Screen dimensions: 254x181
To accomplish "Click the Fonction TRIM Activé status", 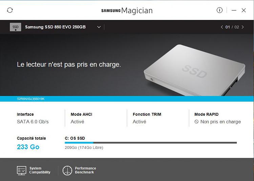I will [140, 122].
